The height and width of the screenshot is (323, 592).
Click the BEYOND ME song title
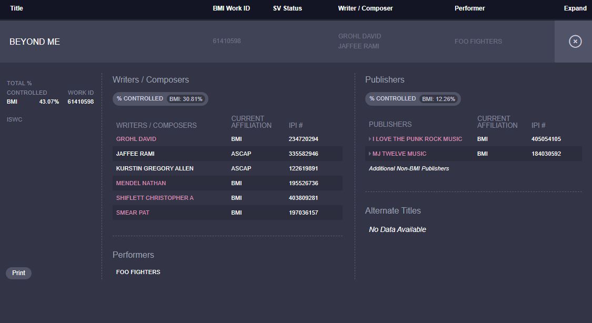tap(35, 42)
